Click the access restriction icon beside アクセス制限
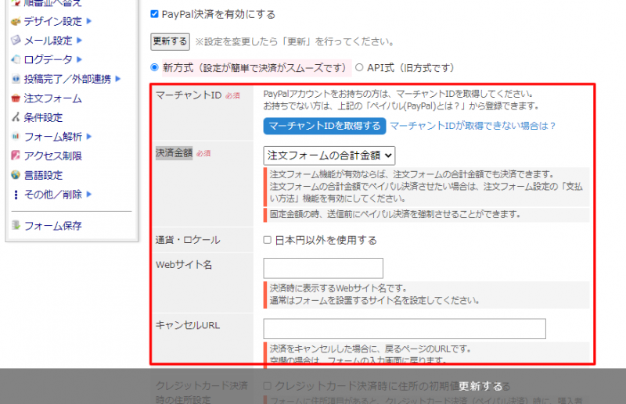The width and height of the screenshot is (626, 404). point(16,156)
